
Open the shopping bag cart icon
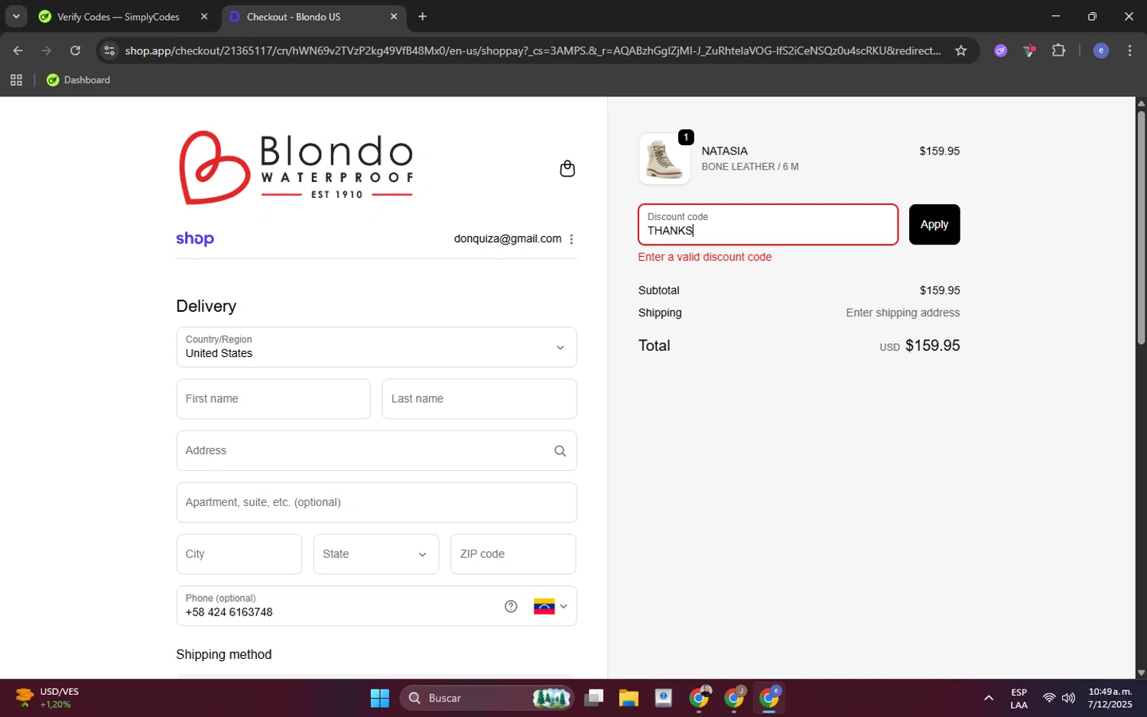(x=567, y=168)
